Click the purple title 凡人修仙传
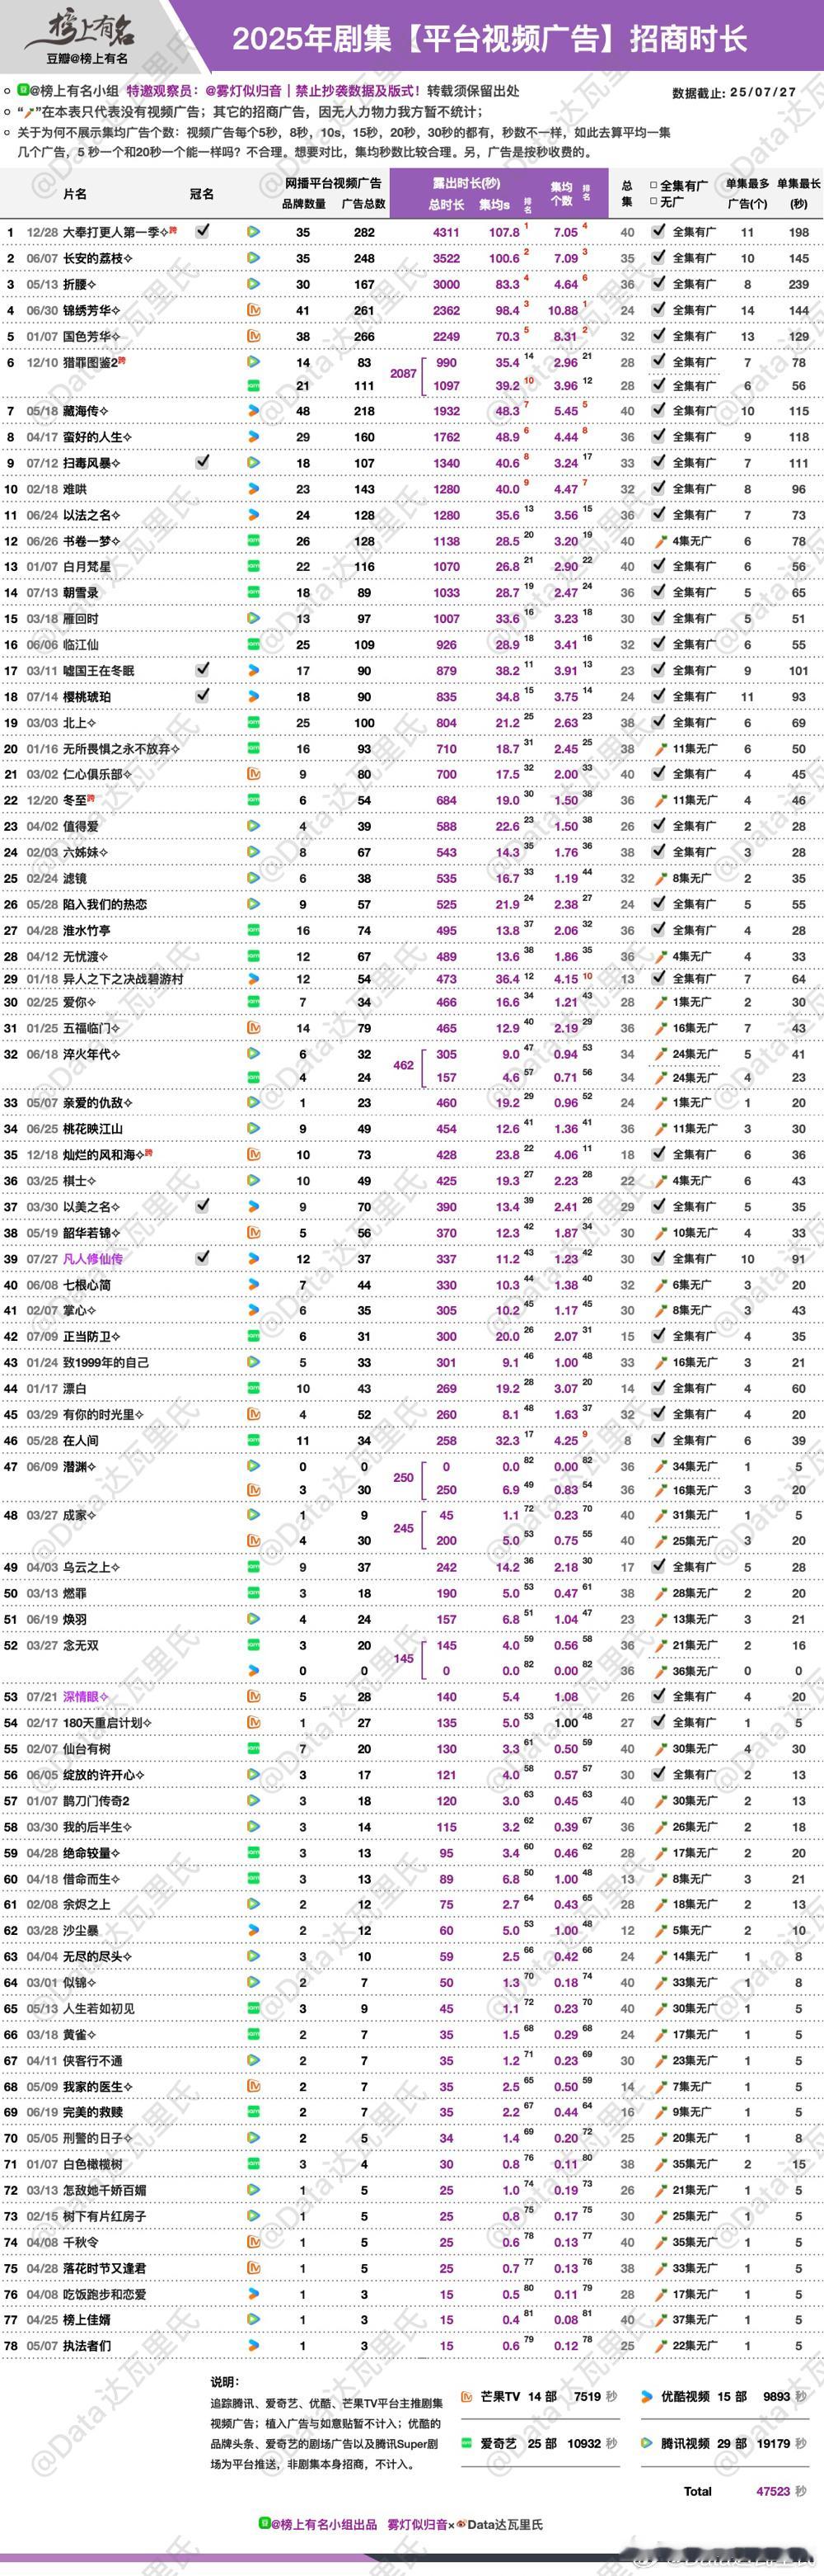Image resolution: width=824 pixels, height=2576 pixels. (92, 1259)
